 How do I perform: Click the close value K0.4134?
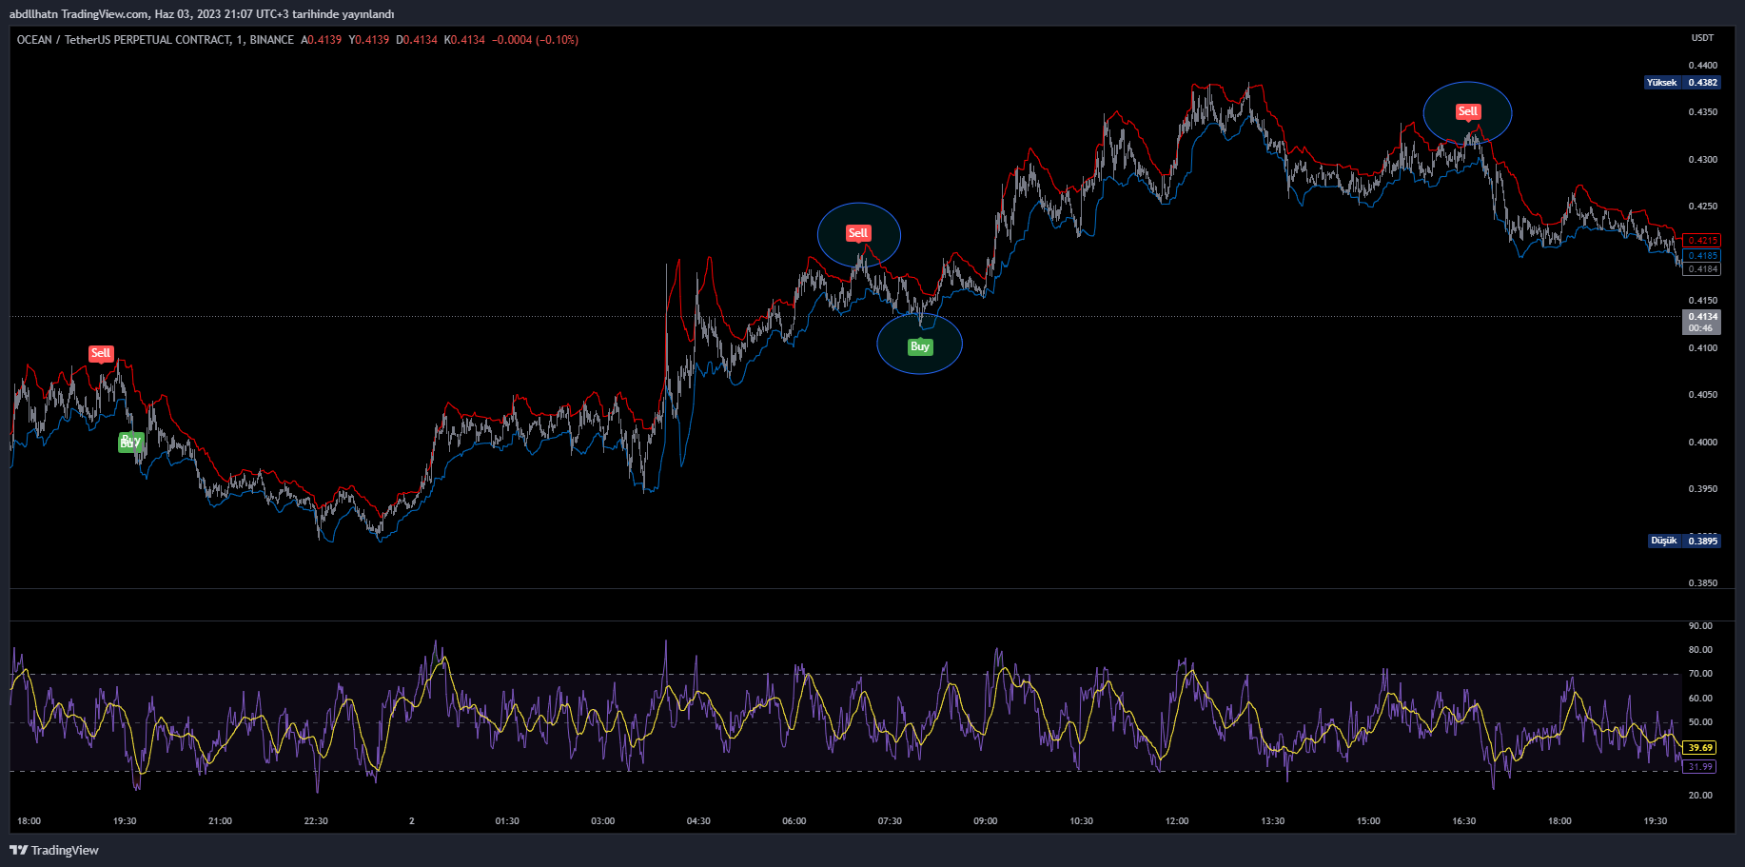click(464, 40)
